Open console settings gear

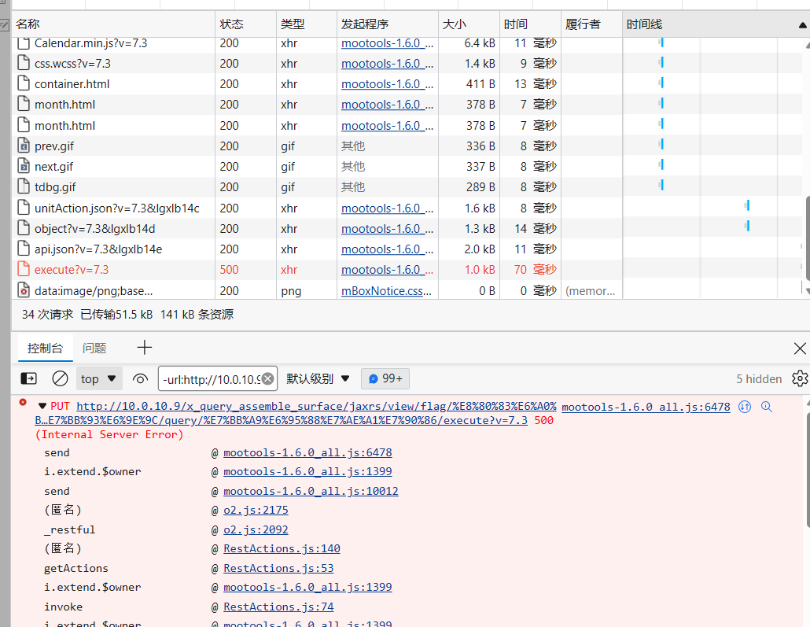[x=800, y=378]
